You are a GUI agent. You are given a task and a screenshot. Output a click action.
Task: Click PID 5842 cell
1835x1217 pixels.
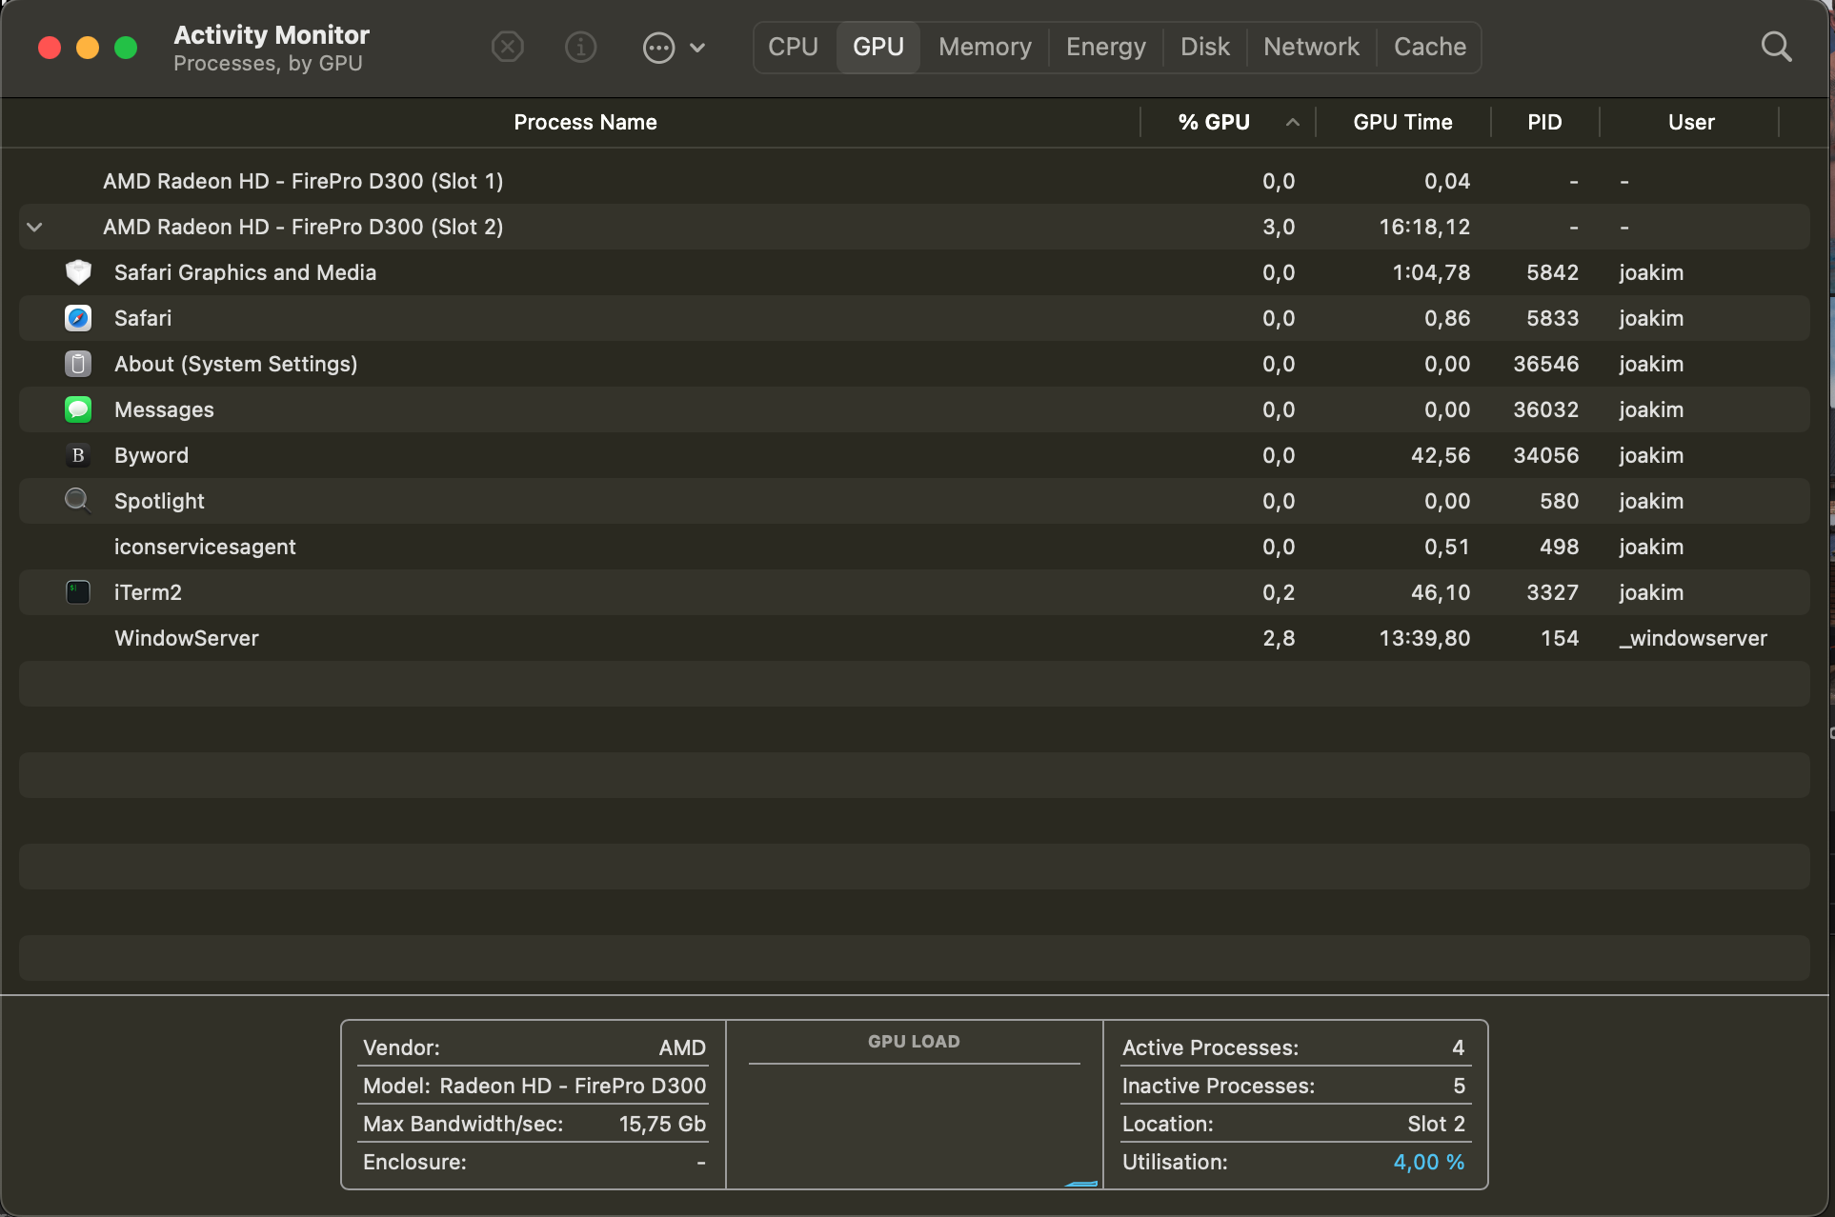[1552, 272]
